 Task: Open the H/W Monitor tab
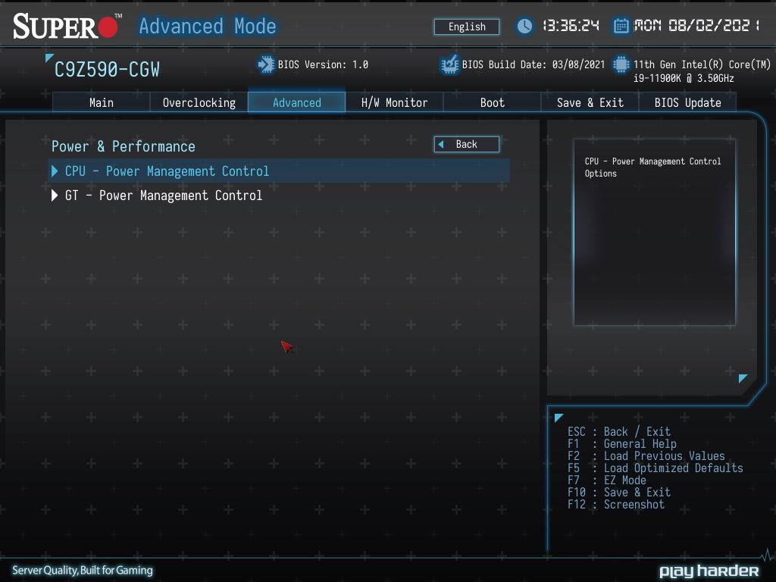click(x=394, y=102)
